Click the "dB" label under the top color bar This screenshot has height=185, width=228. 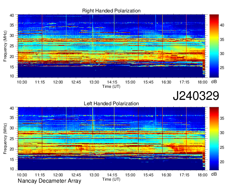214,82
